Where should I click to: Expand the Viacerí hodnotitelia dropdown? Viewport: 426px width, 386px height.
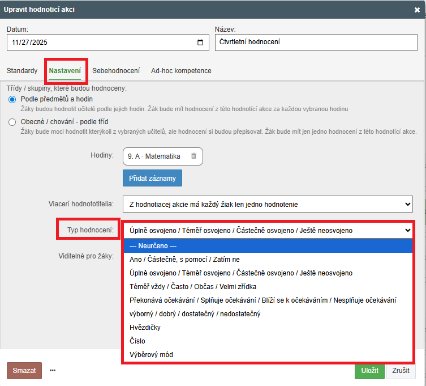(x=268, y=204)
